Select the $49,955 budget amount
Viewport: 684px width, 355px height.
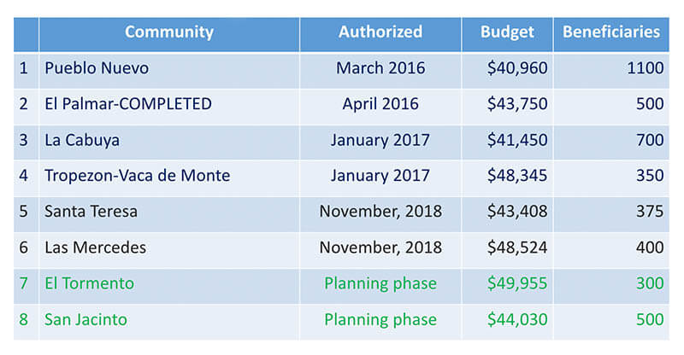pyautogui.click(x=517, y=283)
